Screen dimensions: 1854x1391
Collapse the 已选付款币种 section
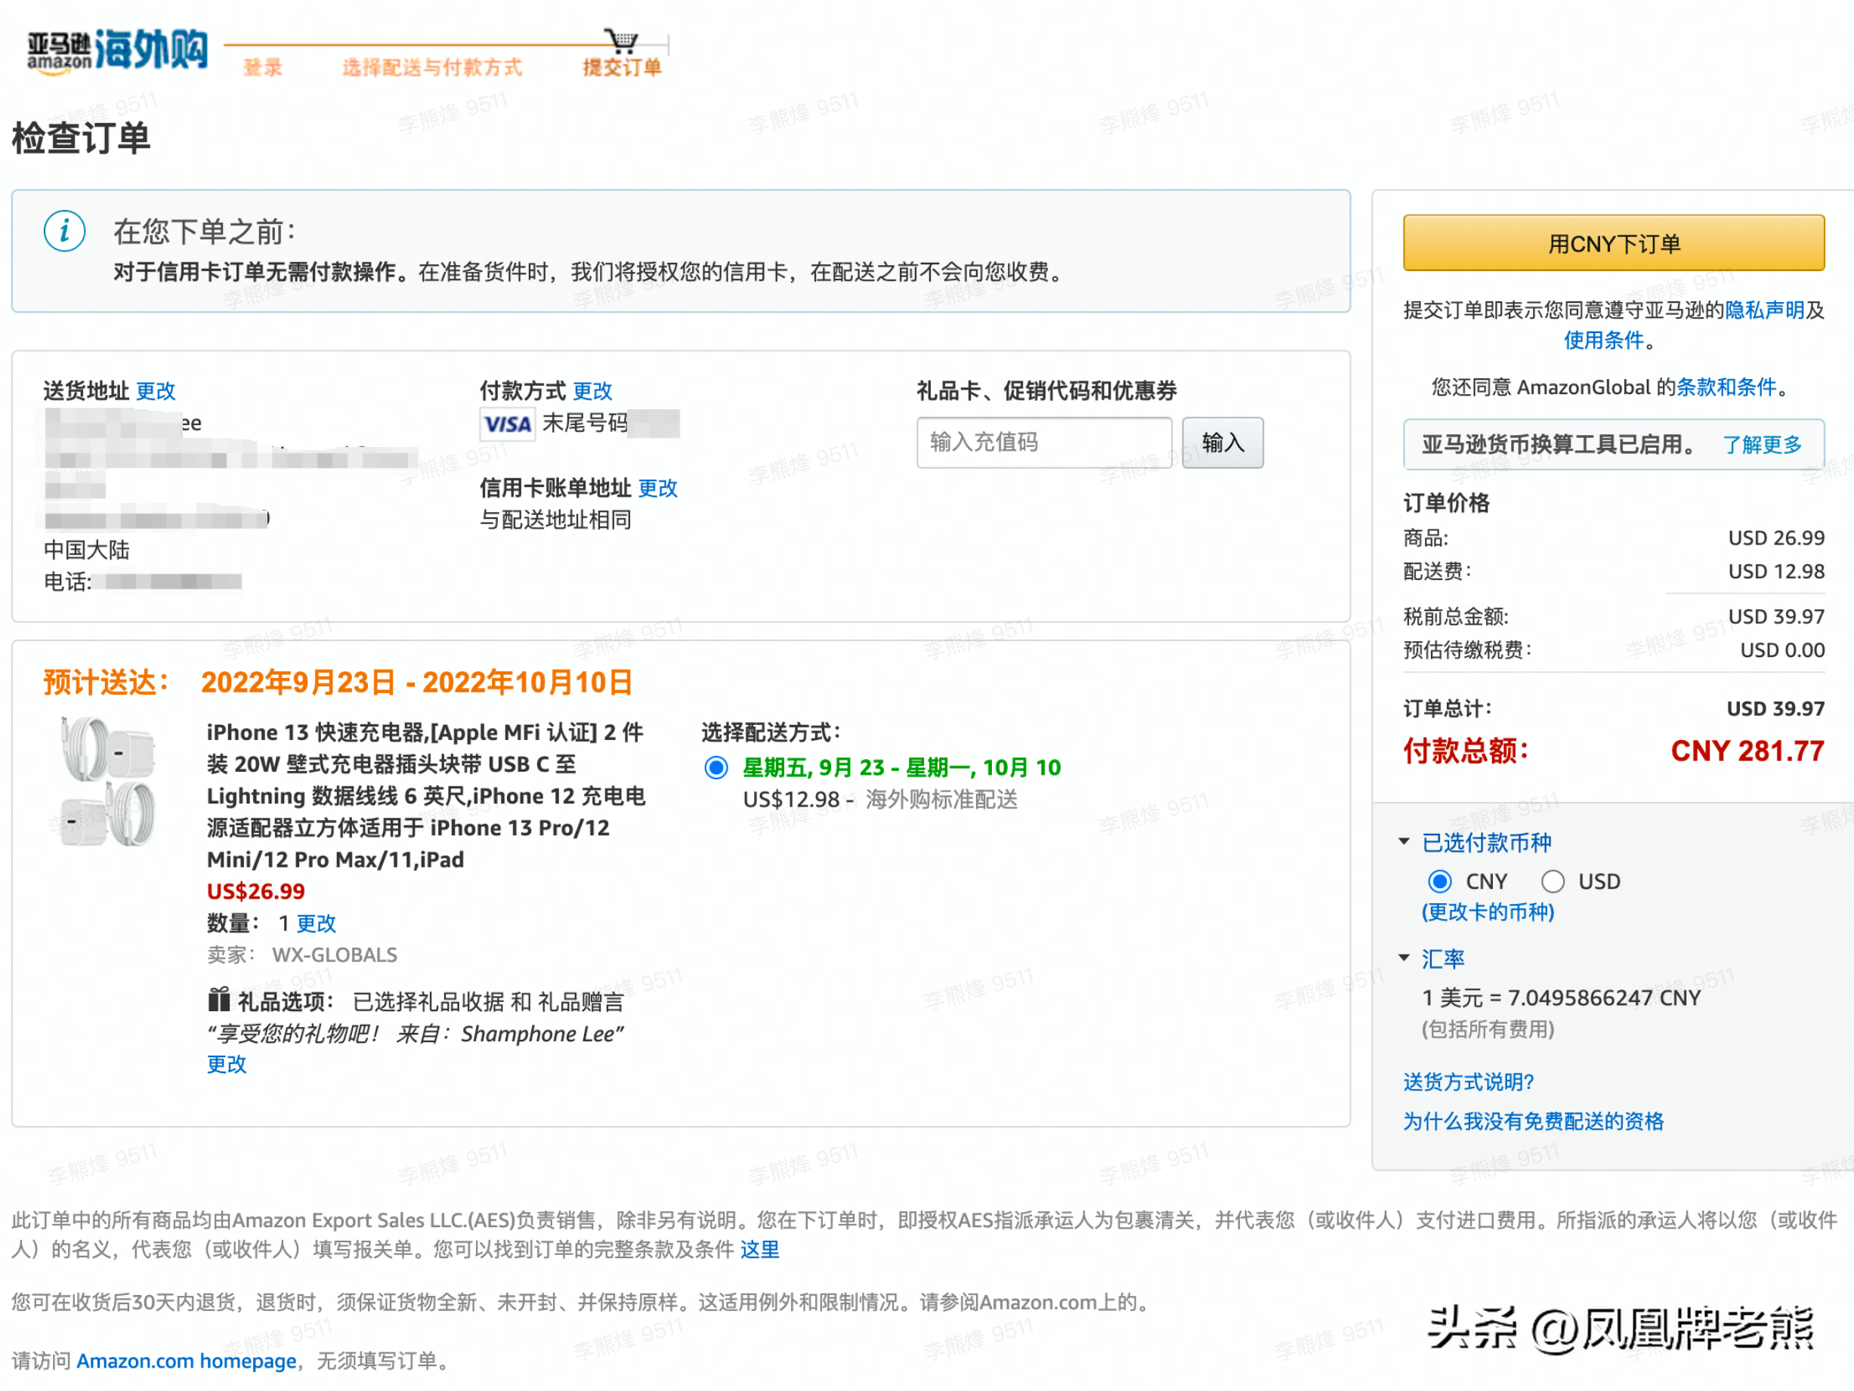(1404, 842)
